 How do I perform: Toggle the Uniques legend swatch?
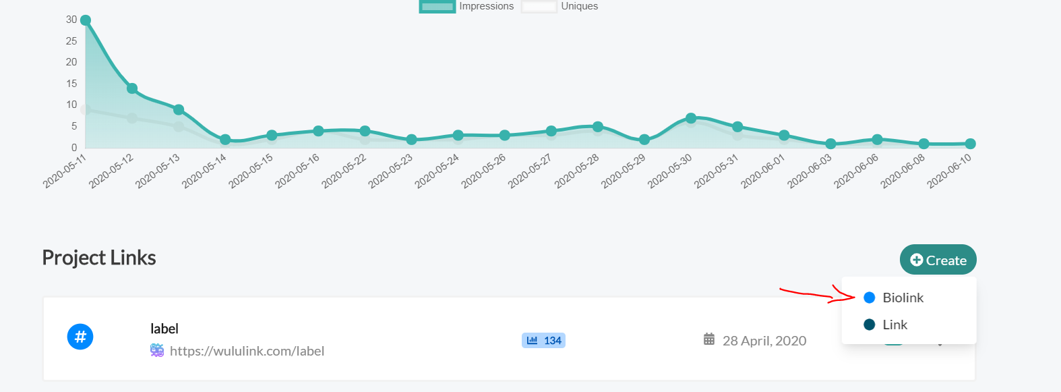[x=539, y=7]
